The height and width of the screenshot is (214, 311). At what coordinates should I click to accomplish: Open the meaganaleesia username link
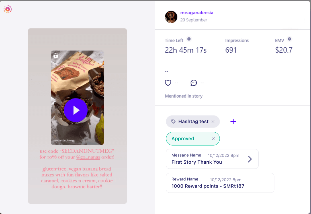197,13
